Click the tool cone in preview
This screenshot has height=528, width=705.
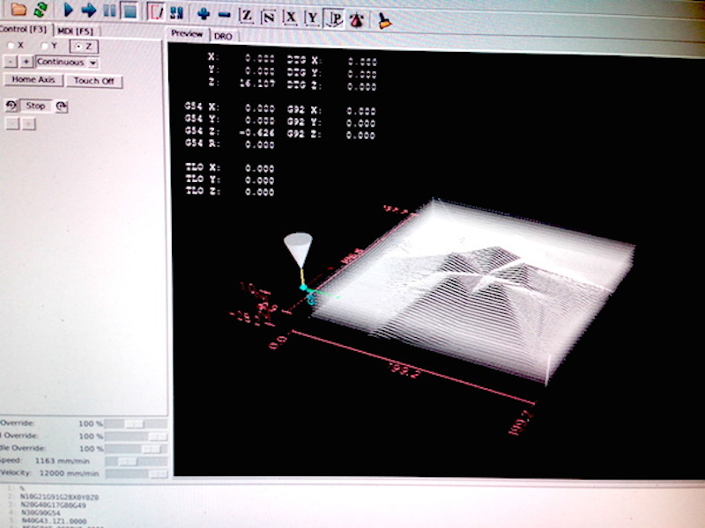pyautogui.click(x=298, y=249)
